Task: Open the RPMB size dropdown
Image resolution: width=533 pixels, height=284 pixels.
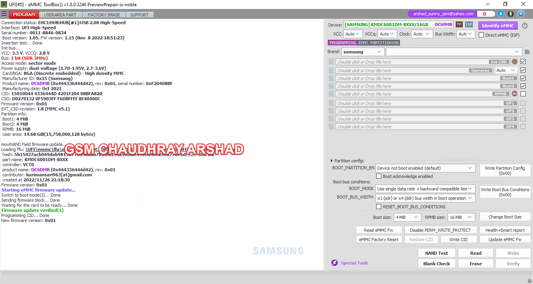Action: pyautogui.click(x=462, y=217)
